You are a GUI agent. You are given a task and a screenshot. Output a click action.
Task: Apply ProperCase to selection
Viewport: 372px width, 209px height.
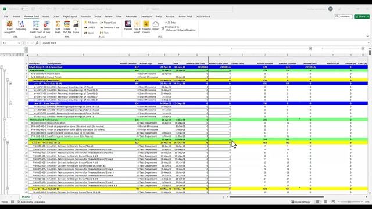point(108,23)
